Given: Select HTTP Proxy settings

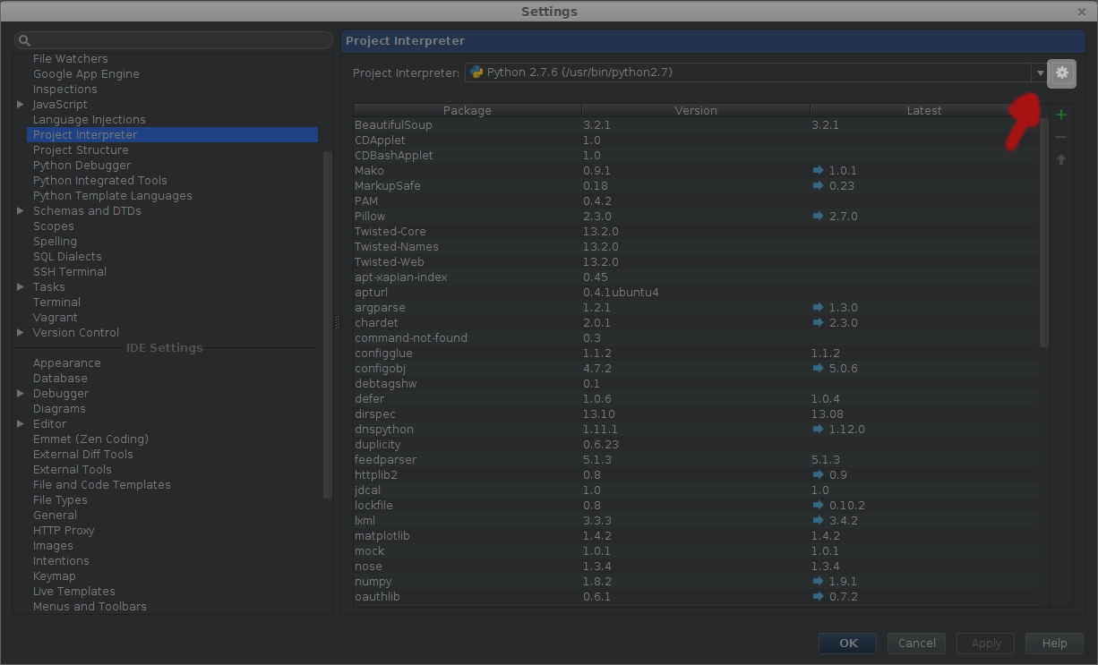Looking at the screenshot, I should (64, 531).
